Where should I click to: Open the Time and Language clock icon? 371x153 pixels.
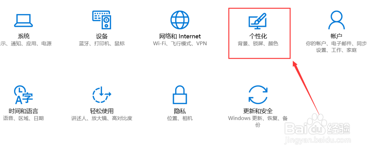[23, 95]
